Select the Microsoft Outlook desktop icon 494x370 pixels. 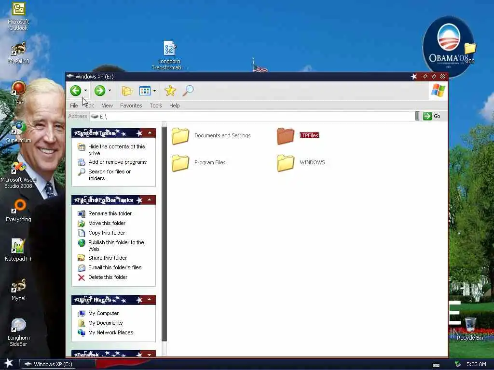click(x=18, y=16)
